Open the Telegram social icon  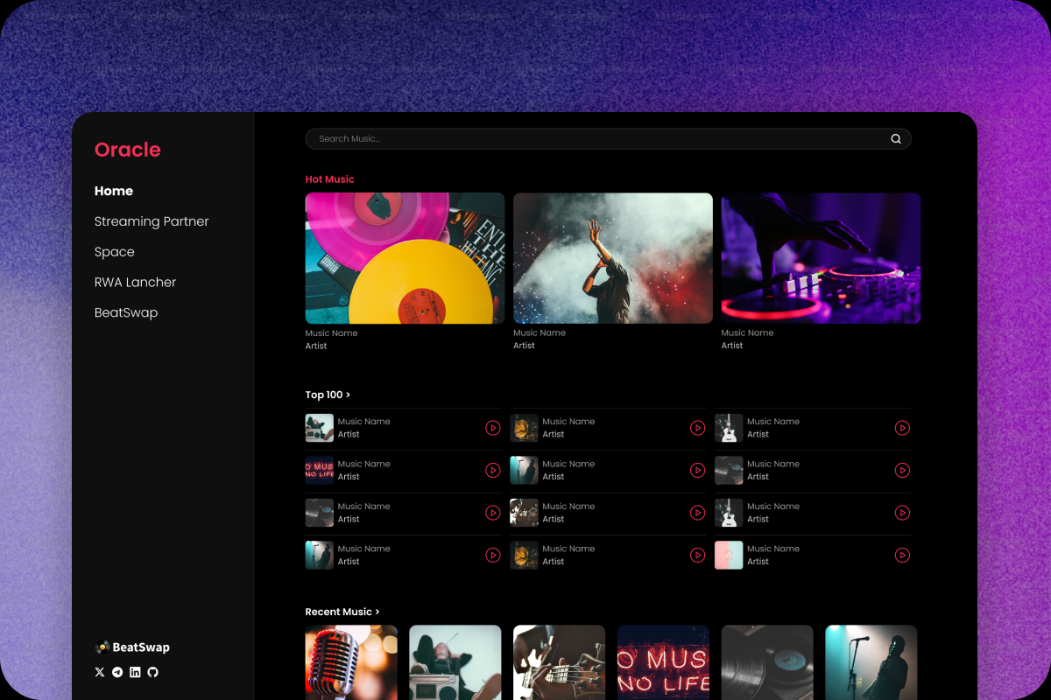[x=117, y=672]
